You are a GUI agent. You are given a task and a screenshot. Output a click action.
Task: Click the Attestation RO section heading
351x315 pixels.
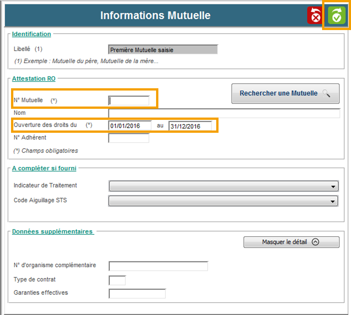(x=34, y=79)
